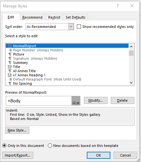
Task: Click the paragraph icon beside x0 Annex Title
Action: (x=10, y=71)
